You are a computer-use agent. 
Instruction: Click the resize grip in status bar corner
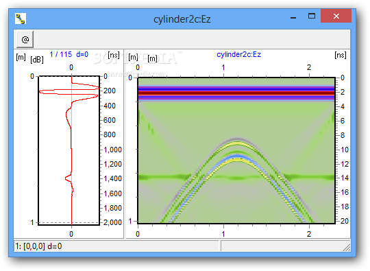(x=347, y=248)
